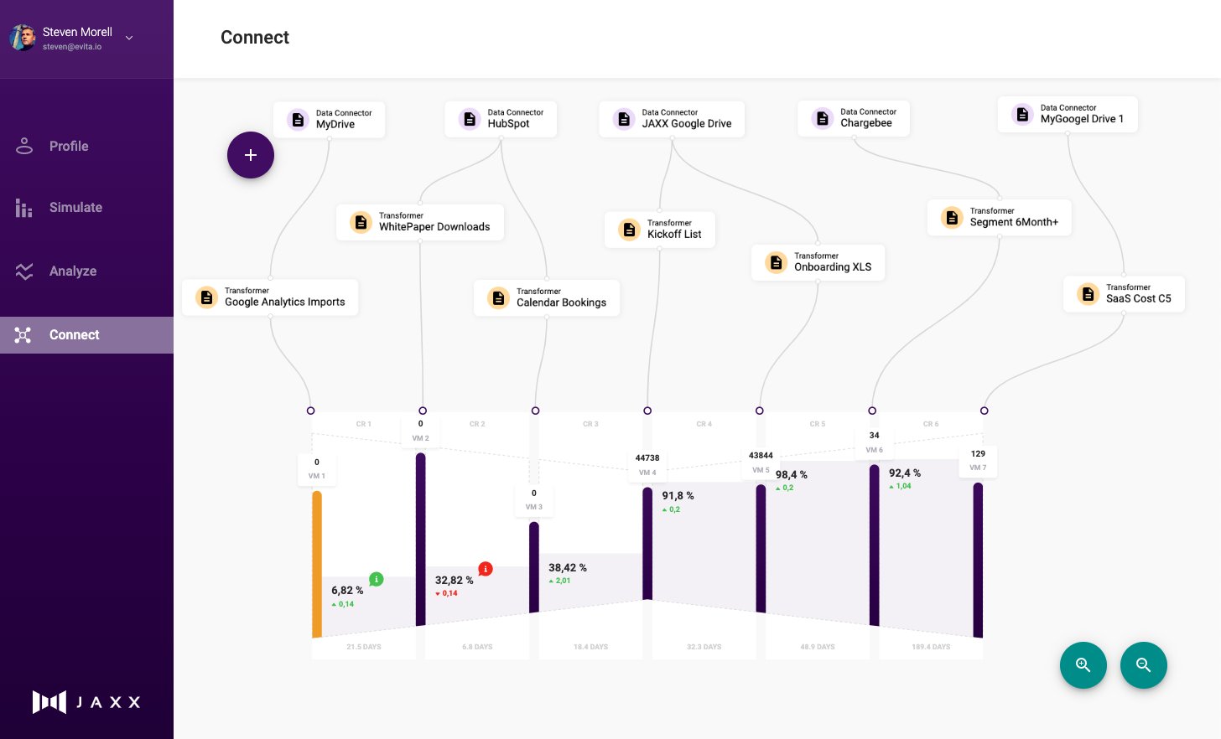The width and height of the screenshot is (1221, 739).
Task: Open the Chargebee data connector icon
Action: (x=823, y=118)
